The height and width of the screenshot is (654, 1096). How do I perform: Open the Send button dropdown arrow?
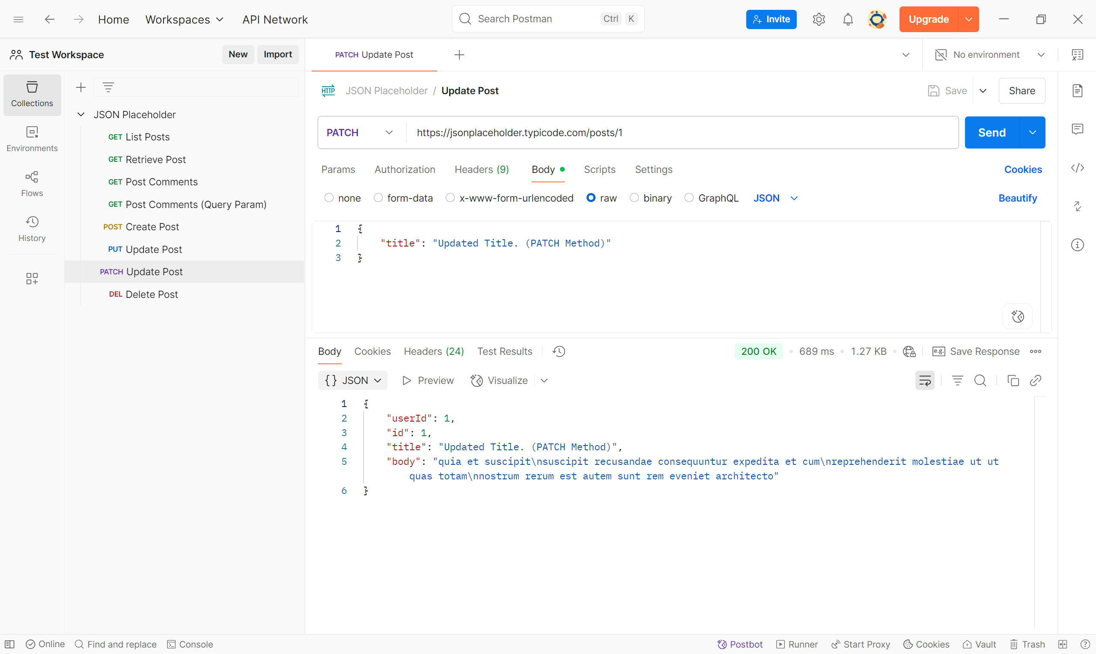tap(1032, 133)
